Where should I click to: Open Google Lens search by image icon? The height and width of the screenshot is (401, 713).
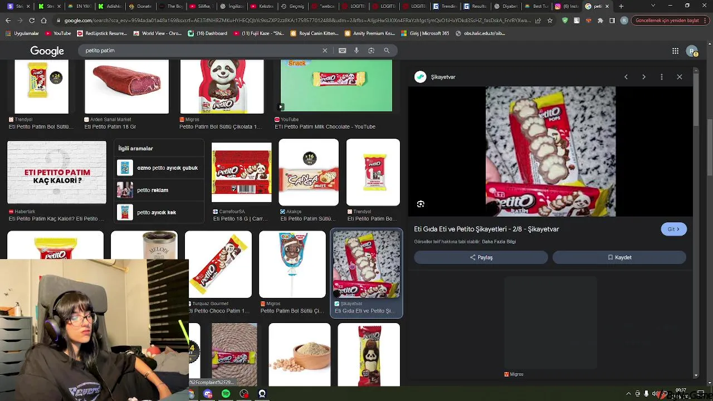[x=371, y=50]
